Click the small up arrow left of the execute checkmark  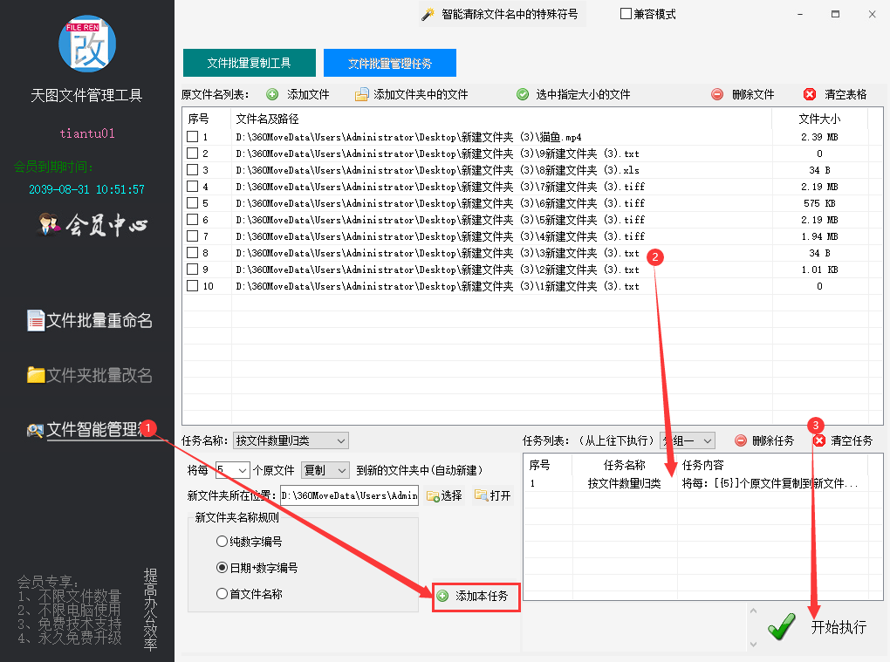[x=753, y=611]
